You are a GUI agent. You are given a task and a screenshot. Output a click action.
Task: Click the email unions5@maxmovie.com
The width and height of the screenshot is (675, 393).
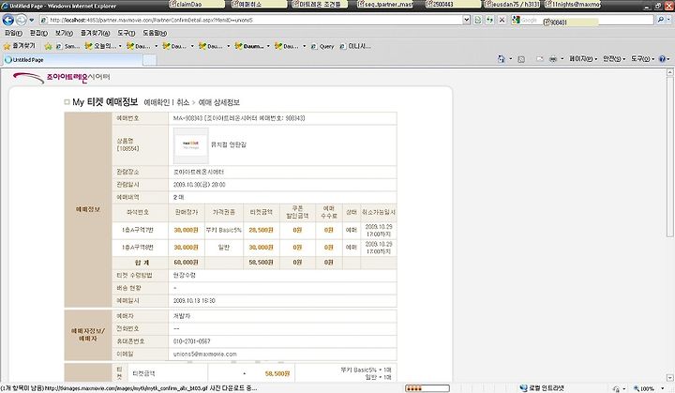pos(205,354)
